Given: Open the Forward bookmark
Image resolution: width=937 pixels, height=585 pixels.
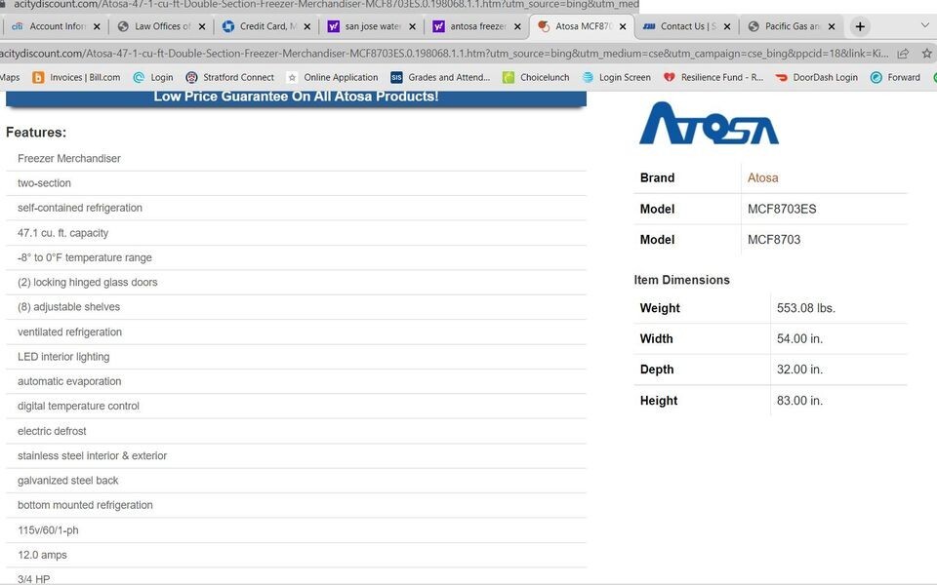Looking at the screenshot, I should [x=895, y=77].
